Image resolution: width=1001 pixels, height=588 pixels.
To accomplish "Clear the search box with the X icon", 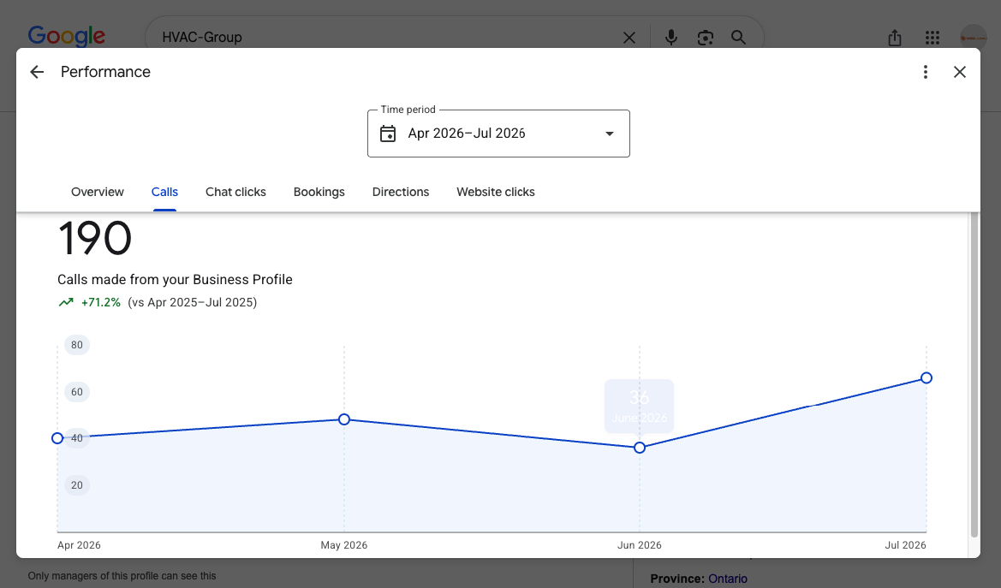I will [x=629, y=38].
